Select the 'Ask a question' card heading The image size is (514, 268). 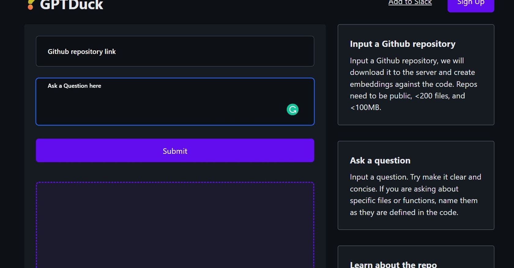point(380,161)
